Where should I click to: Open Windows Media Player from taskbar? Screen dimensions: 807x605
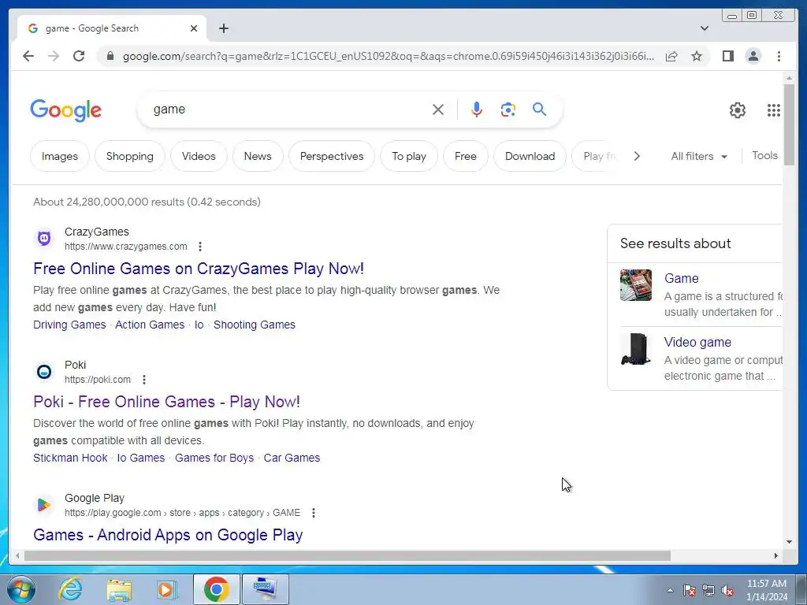point(166,590)
